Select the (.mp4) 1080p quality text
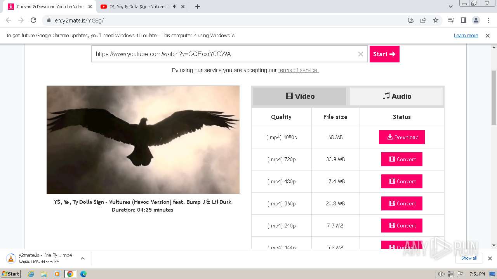The width and height of the screenshot is (497, 279). coord(282,137)
